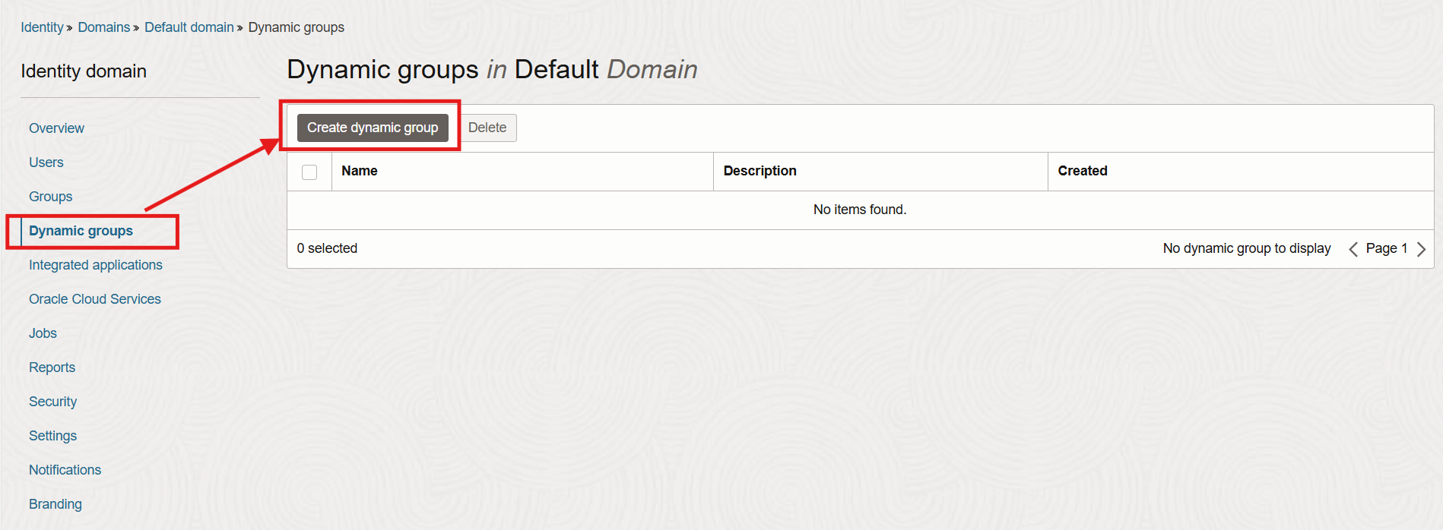
Task: Go to Oracle Cloud Services section
Action: 95,299
